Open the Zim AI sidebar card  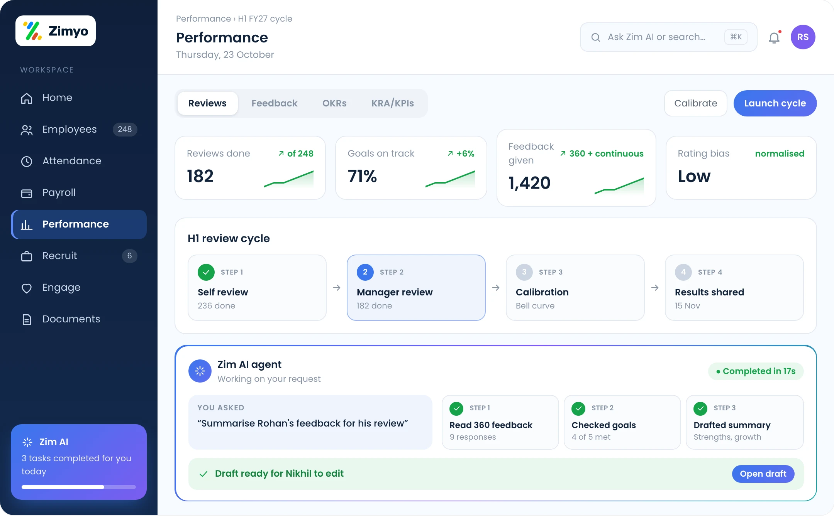click(x=79, y=462)
